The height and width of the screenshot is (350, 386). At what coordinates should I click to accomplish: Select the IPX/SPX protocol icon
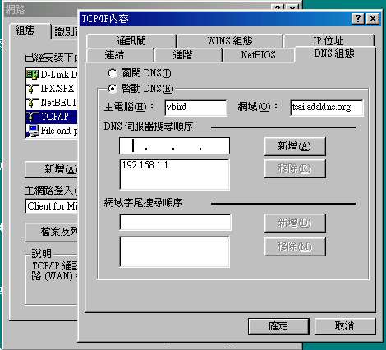tap(33, 89)
